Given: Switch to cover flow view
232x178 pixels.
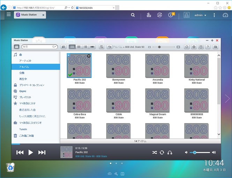Looking at the screenshot, I should pos(92,47).
